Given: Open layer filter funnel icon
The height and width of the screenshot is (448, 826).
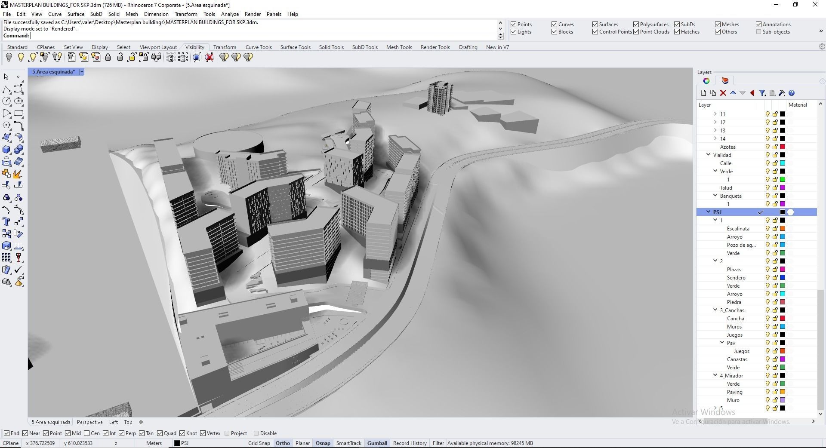Looking at the screenshot, I should 762,93.
